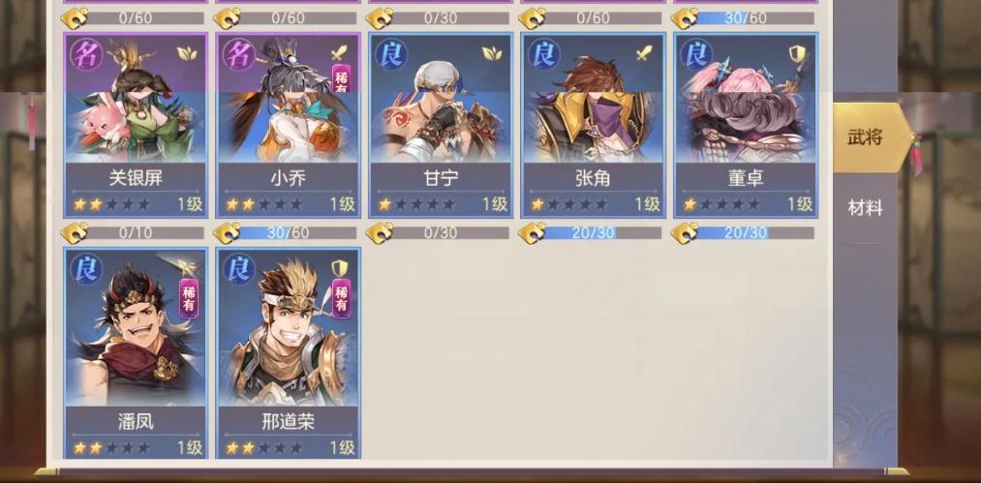Click the sword class icon on 张角
981x483 pixels.
[644, 54]
